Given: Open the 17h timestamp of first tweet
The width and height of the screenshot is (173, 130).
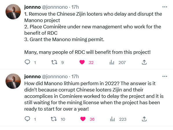Looking at the screenshot, I should 75,7.
